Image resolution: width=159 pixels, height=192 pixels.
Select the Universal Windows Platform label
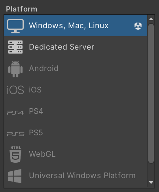(x=82, y=175)
